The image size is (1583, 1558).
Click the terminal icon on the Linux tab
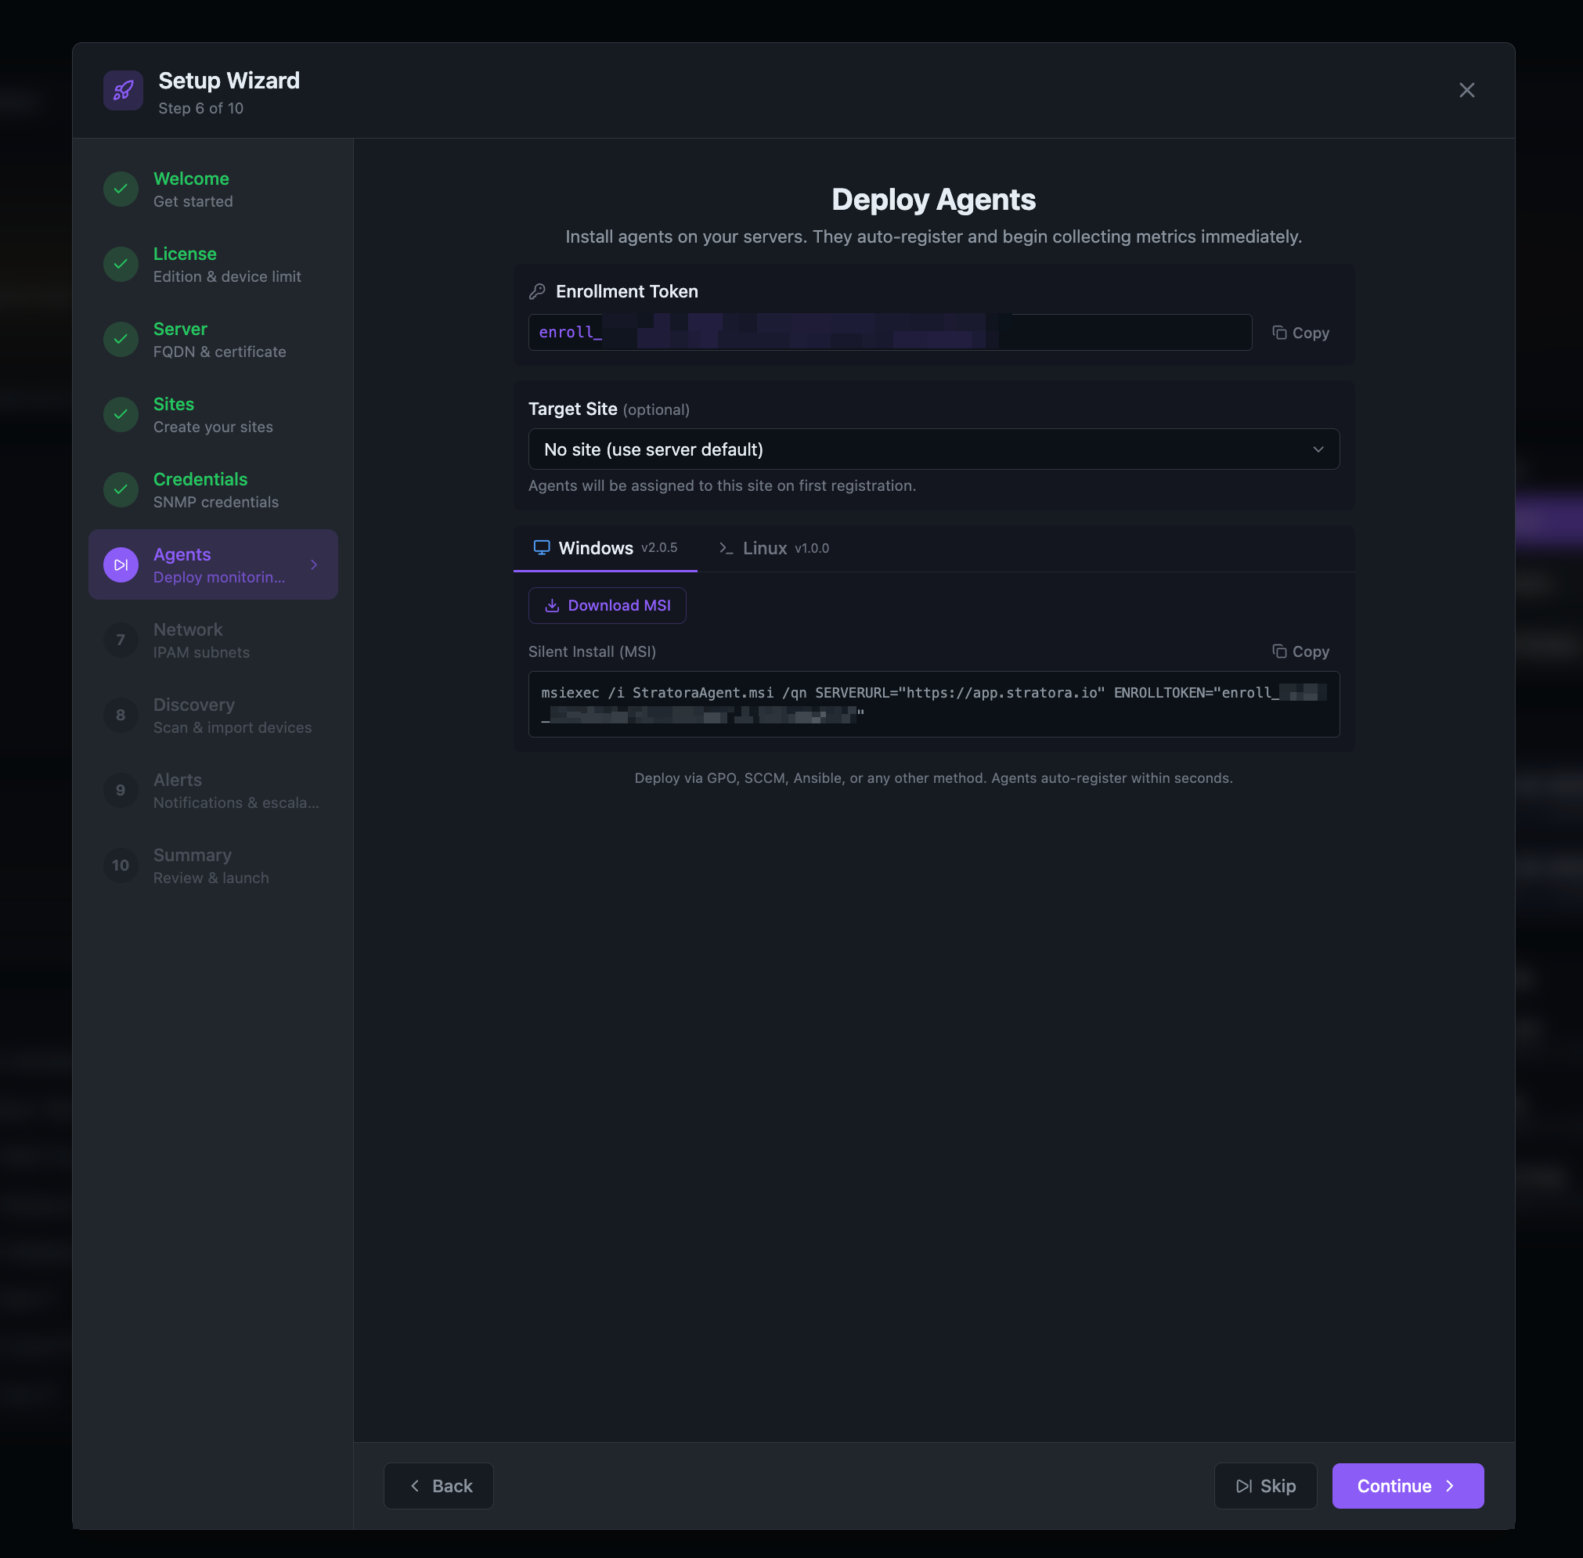725,548
